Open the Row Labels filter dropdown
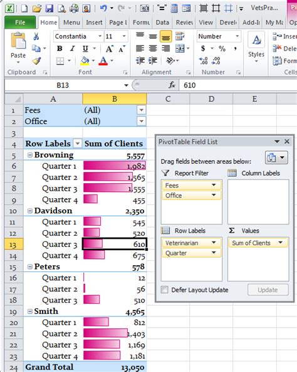The height and width of the screenshot is (372, 297). [x=77, y=144]
